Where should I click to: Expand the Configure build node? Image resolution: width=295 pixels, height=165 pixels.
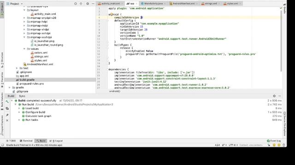(19, 112)
